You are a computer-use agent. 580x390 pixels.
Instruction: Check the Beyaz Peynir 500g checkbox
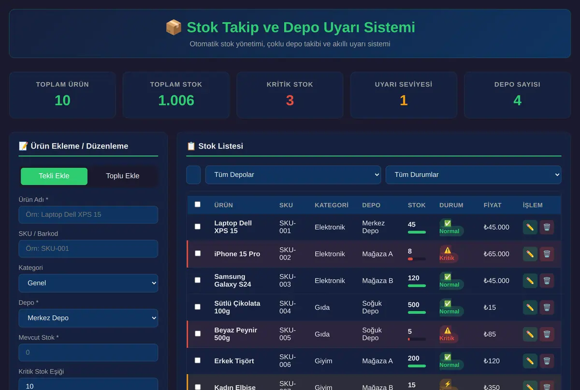pos(197,333)
